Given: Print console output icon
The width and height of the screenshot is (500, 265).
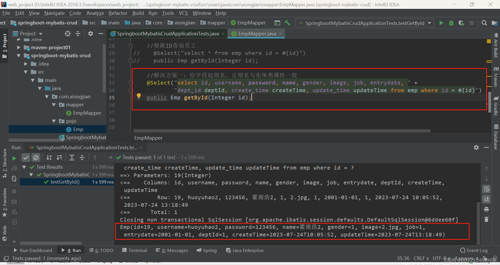Looking at the screenshot, I should coord(486,209).
